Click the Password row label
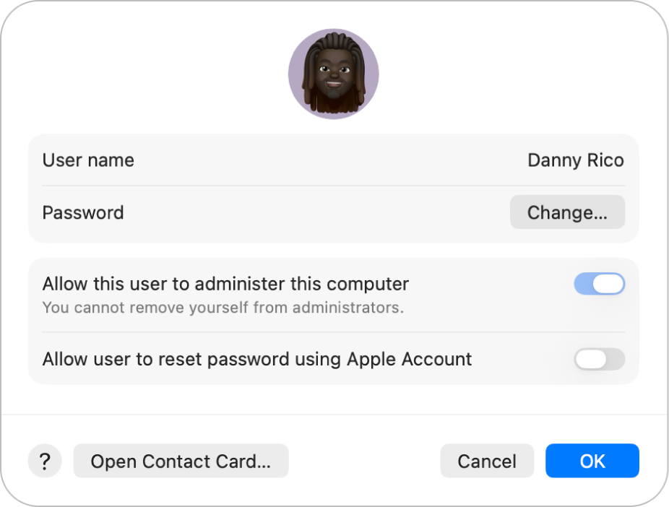669x507 pixels. click(83, 212)
